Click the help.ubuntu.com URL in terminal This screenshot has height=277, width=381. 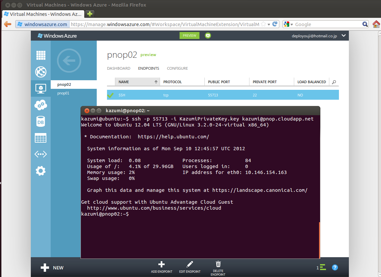pos(173,137)
